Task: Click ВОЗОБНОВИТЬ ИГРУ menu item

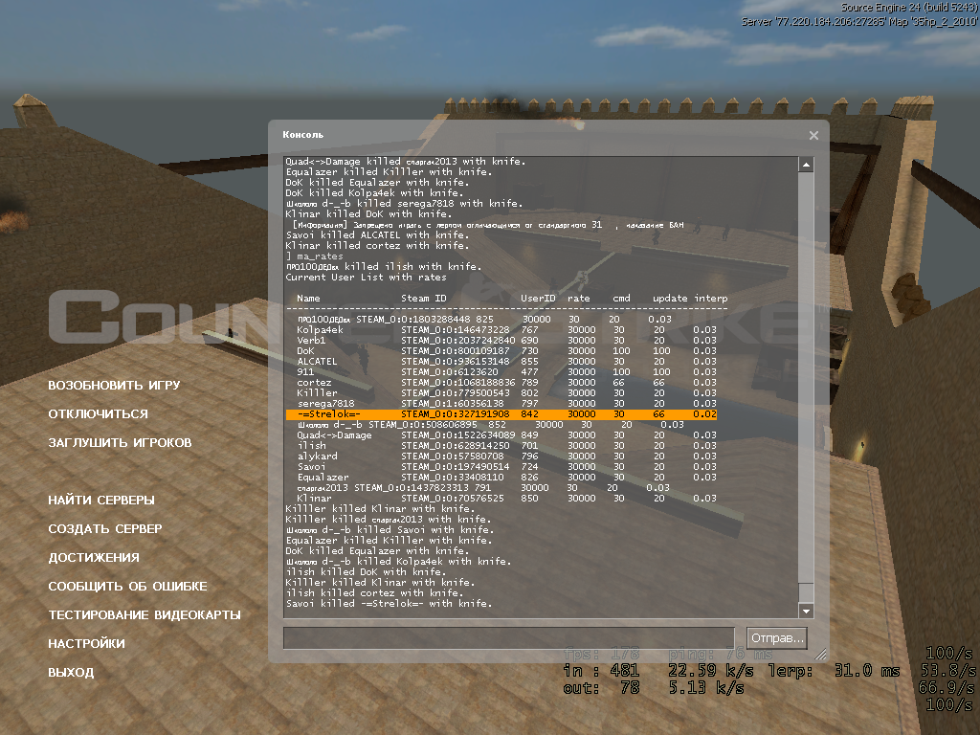Action: tap(114, 386)
